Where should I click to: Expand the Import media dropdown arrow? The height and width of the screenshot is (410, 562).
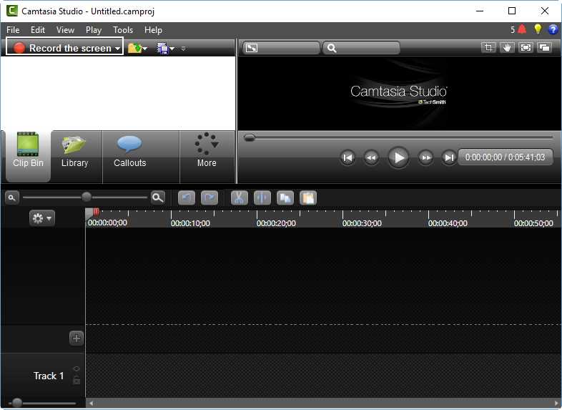point(145,49)
